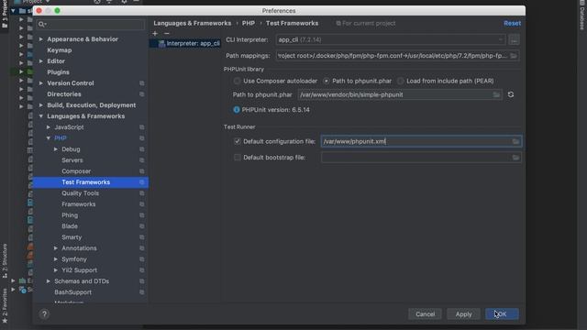This screenshot has height=330, width=587.
Task: Click the Cancel button
Action: point(425,314)
